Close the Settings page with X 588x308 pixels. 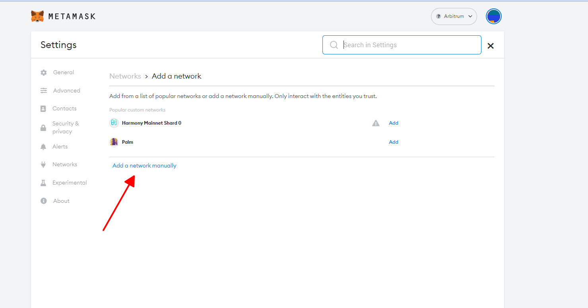[491, 46]
